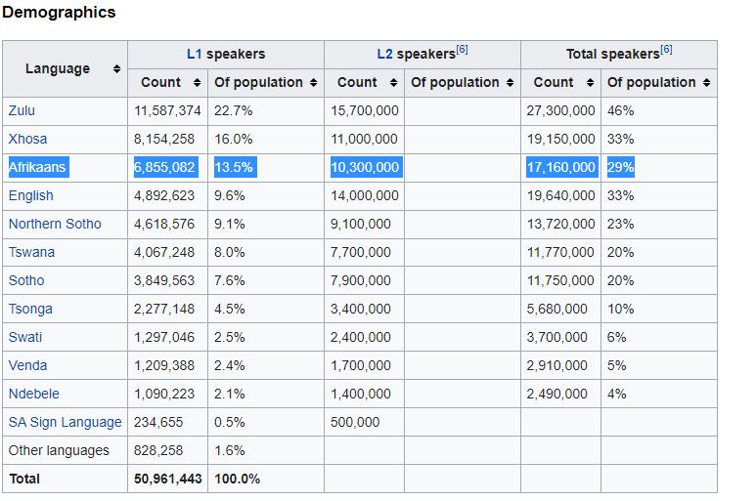
Task: Open the Northern Sotho link
Action: tap(55, 225)
